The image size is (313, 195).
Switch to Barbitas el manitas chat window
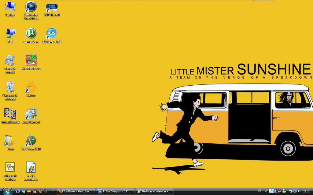154,191
